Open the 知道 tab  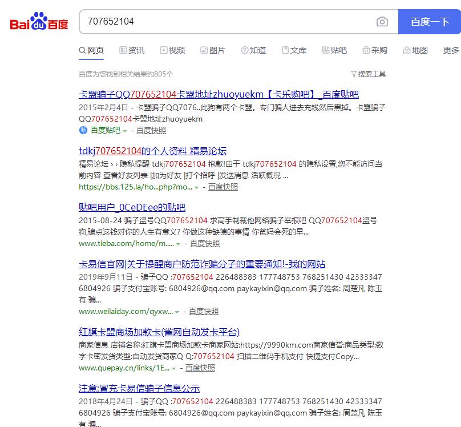pos(253,50)
